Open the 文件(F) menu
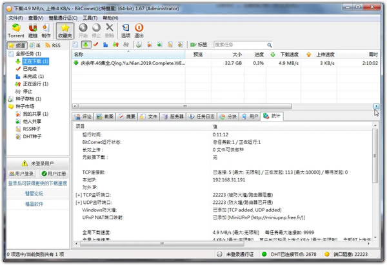The image size is (387, 265). click(x=15, y=18)
